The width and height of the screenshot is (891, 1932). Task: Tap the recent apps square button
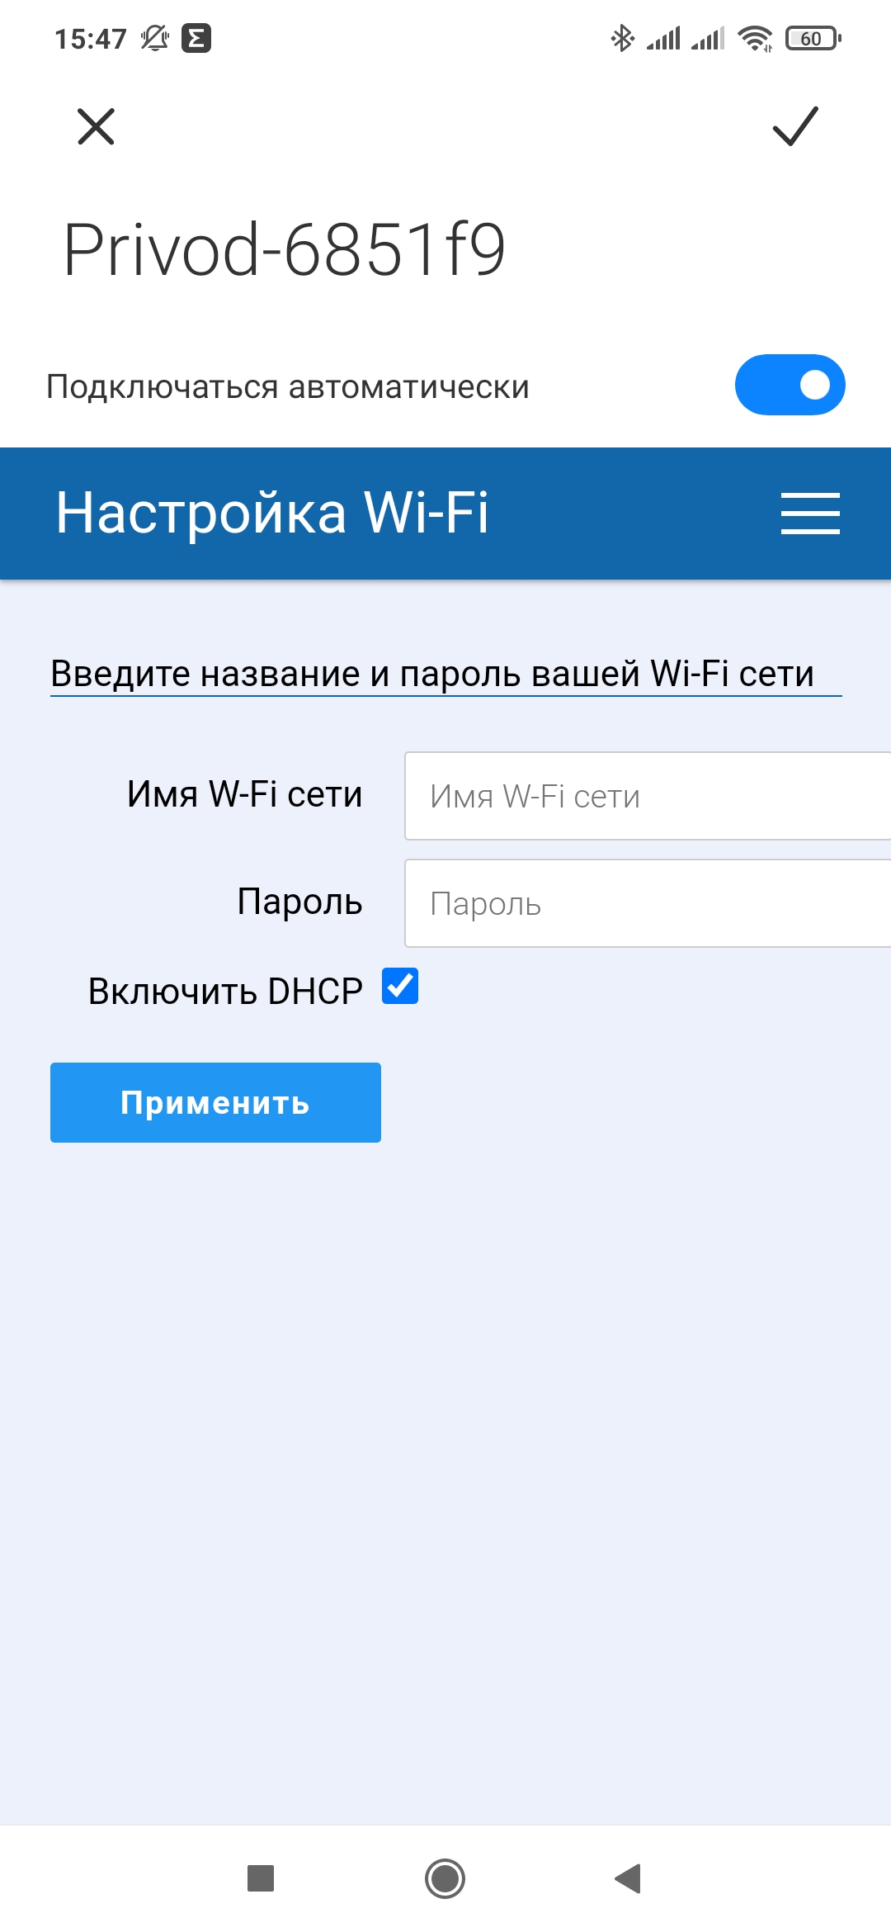tap(261, 1878)
